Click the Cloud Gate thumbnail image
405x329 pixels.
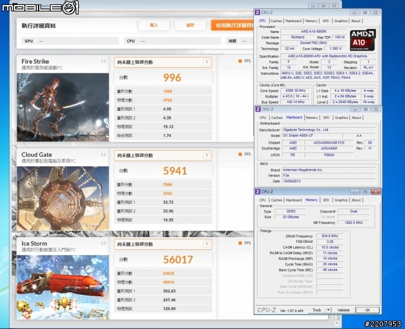click(63, 198)
